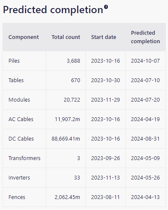This screenshot has width=168, height=210.
Task: Click the 3,688 total count value
Action: point(73,61)
